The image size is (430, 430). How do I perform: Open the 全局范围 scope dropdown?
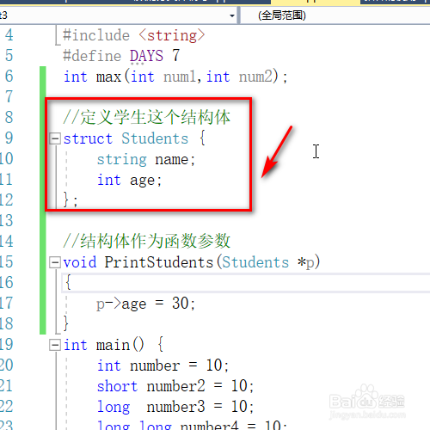(x=335, y=15)
